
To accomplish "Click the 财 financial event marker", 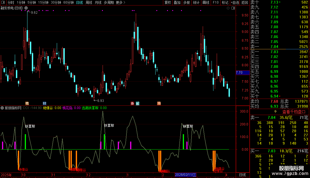I will point(44,104).
